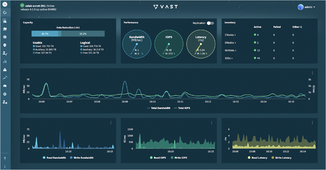The image size is (326, 170).
Task: Open the admin user dropdown
Action: pos(306,7)
